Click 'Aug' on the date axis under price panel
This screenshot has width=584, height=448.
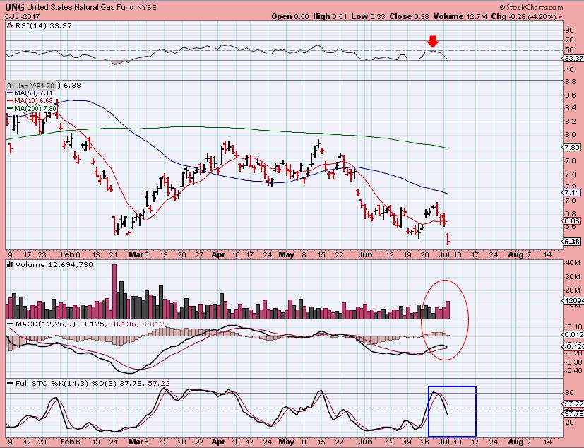point(516,255)
